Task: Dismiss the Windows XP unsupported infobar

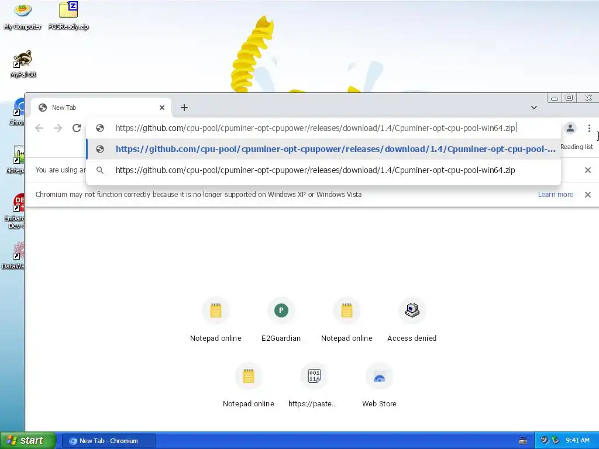Action: click(x=588, y=194)
